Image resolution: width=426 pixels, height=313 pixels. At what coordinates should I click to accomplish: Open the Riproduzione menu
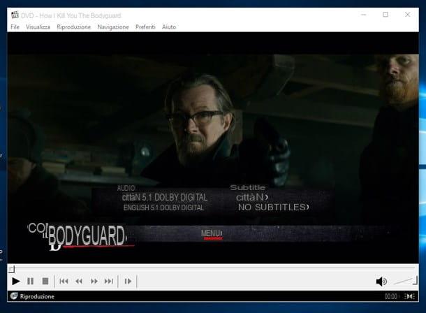pyautogui.click(x=73, y=27)
